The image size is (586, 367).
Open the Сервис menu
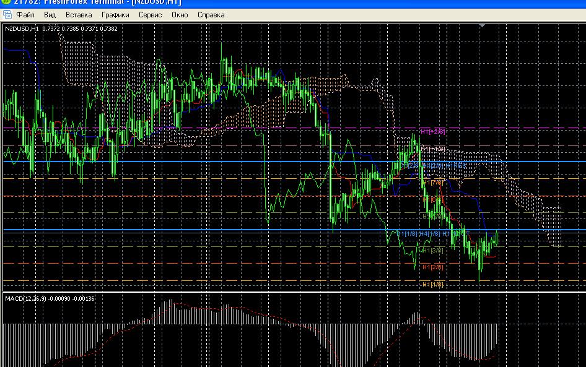coord(151,14)
